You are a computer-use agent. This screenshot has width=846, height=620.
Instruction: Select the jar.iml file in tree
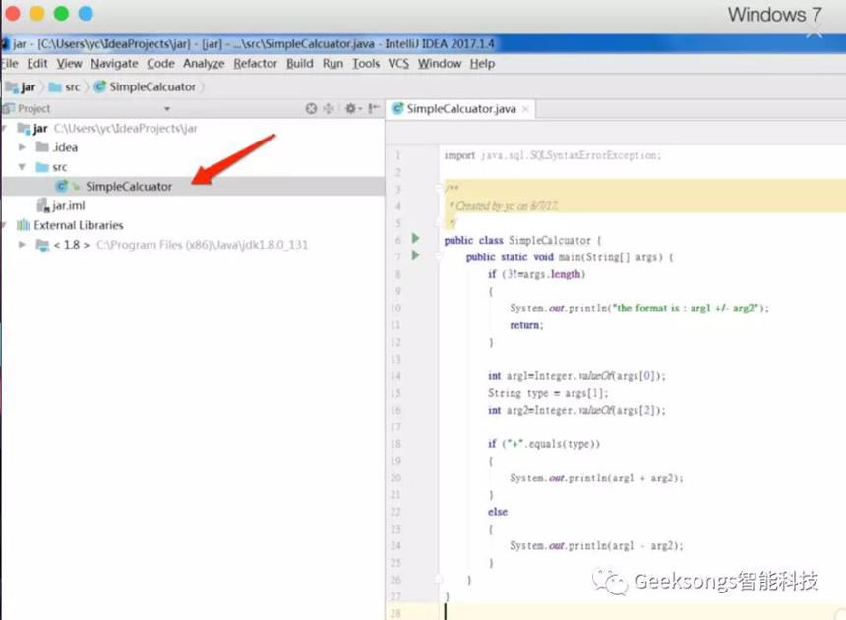click(61, 205)
